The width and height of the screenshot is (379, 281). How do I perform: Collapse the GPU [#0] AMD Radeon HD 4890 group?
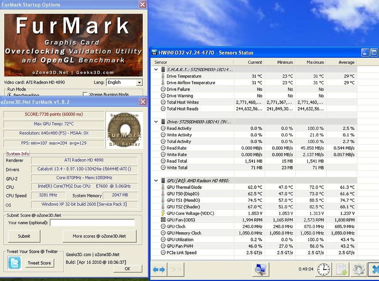coord(156,181)
